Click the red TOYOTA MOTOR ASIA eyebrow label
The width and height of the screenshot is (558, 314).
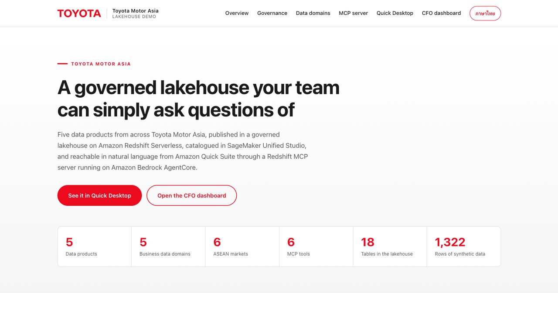click(x=101, y=64)
